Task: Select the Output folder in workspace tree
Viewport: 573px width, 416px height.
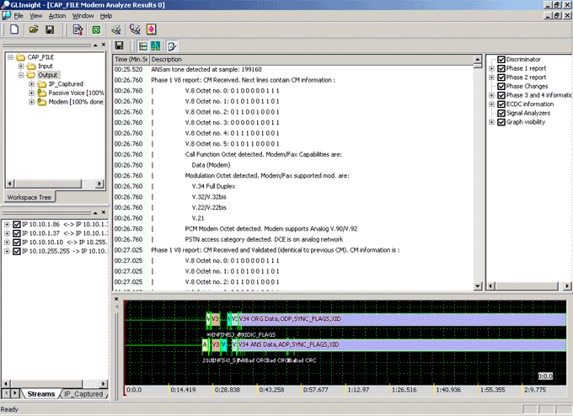Action: pyautogui.click(x=48, y=75)
